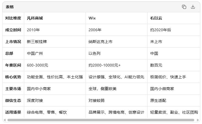Click '品牌展示、跨境电商、创意设计' cell
This screenshot has height=124, width=202.
click(116, 112)
